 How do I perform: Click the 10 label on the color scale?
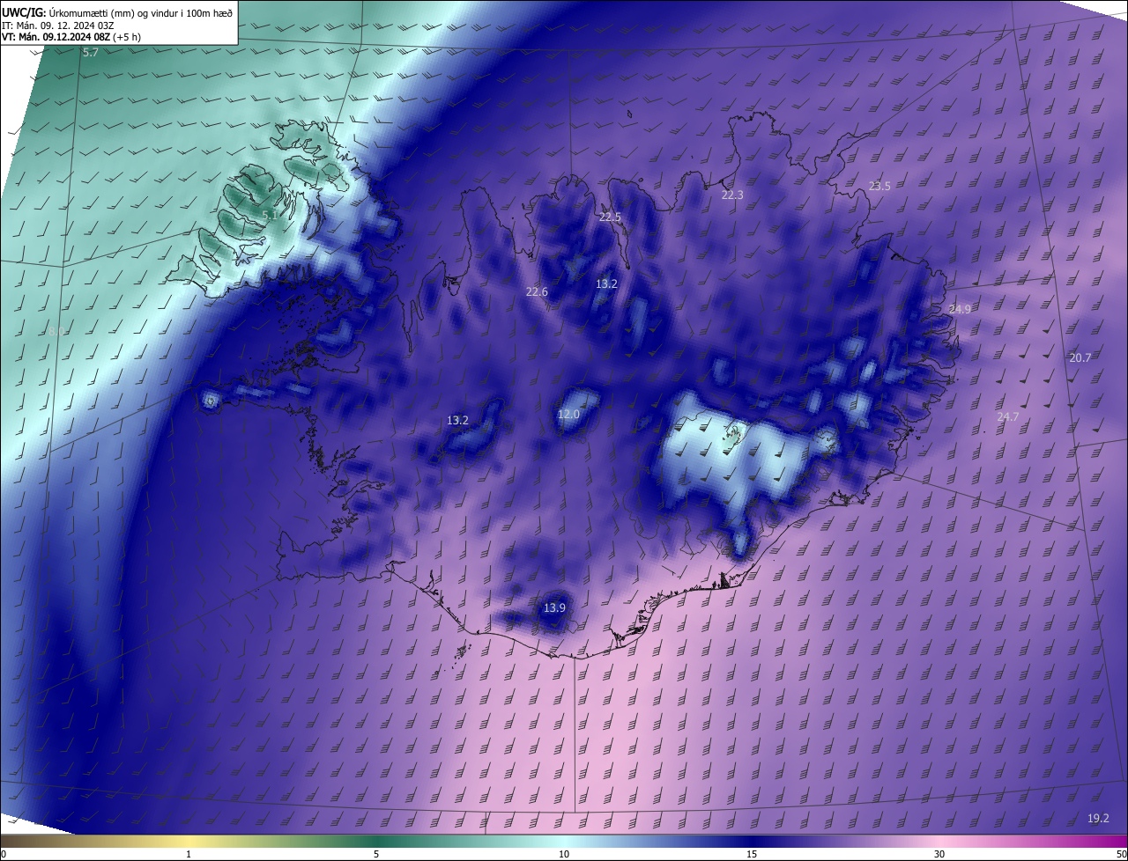point(564,855)
